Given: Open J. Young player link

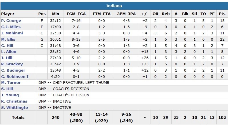Looking at the screenshot, I should coord(10,95).
